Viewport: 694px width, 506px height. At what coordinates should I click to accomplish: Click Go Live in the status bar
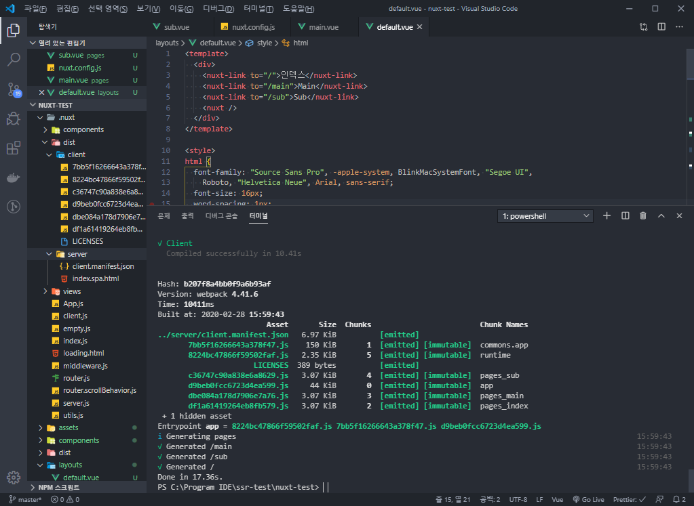588,499
